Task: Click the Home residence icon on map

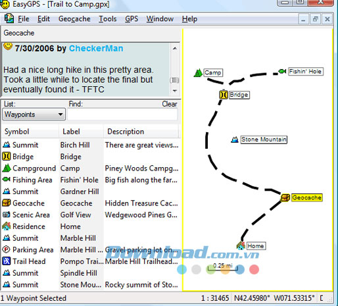Action: click(x=241, y=245)
